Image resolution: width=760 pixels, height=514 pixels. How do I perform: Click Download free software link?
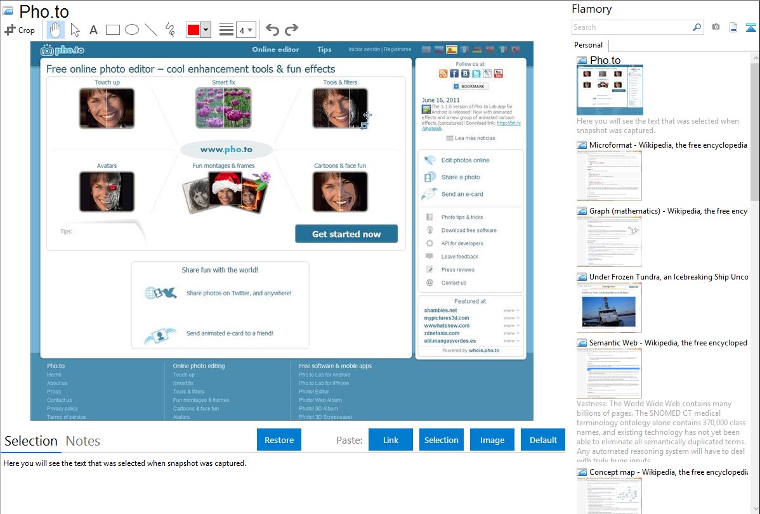pyautogui.click(x=469, y=230)
